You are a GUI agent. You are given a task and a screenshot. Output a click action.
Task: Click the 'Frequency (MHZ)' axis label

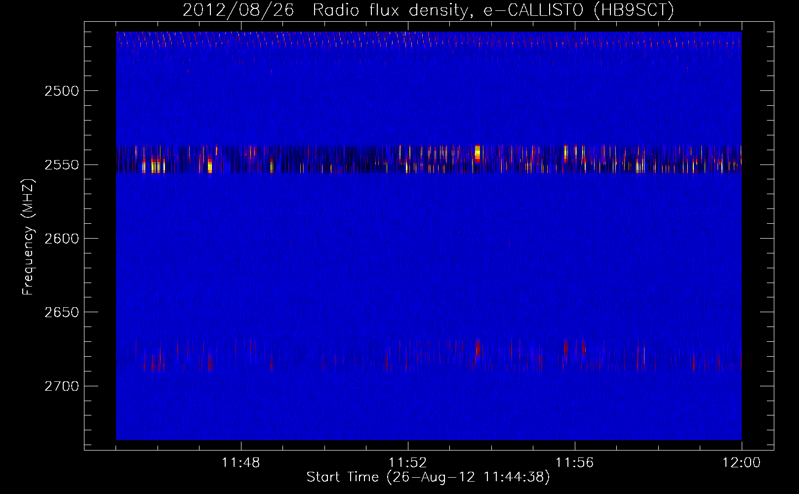(x=28, y=238)
